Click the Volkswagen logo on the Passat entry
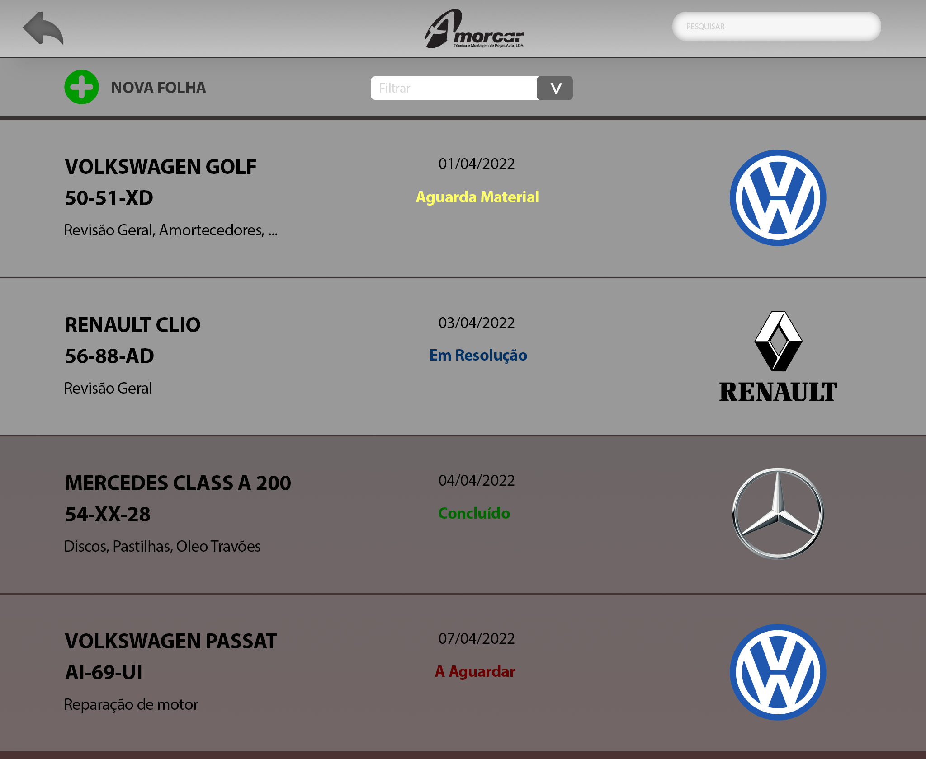The height and width of the screenshot is (759, 926). [x=778, y=672]
